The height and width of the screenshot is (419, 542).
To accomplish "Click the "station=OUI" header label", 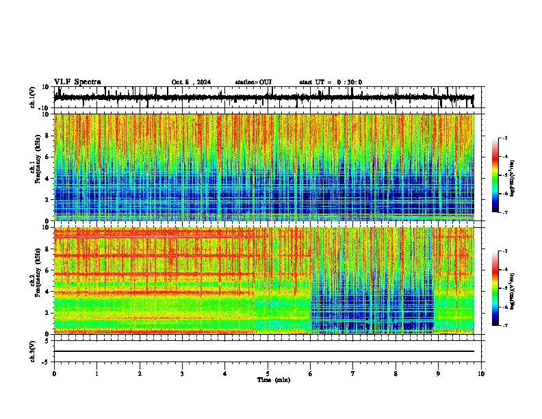I will [x=253, y=82].
